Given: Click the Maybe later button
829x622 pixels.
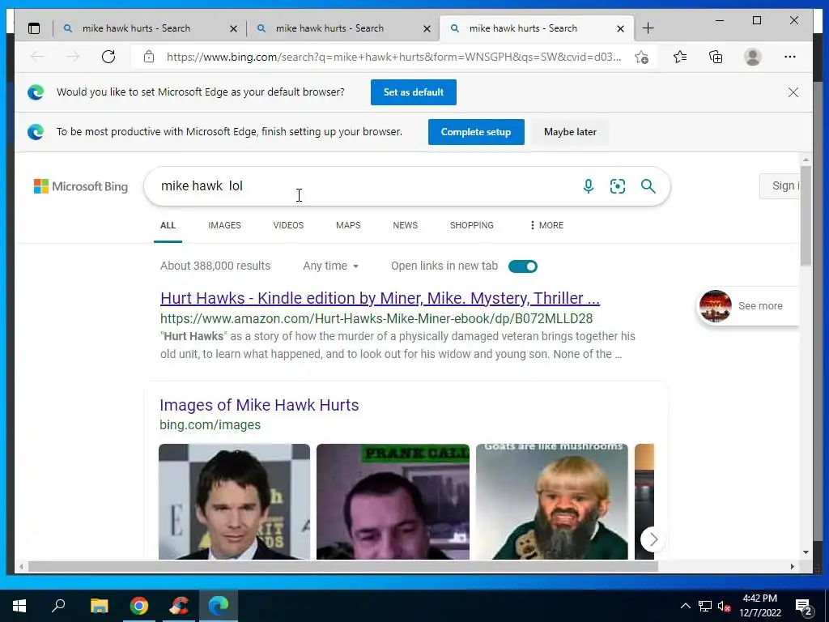Looking at the screenshot, I should click(x=570, y=132).
